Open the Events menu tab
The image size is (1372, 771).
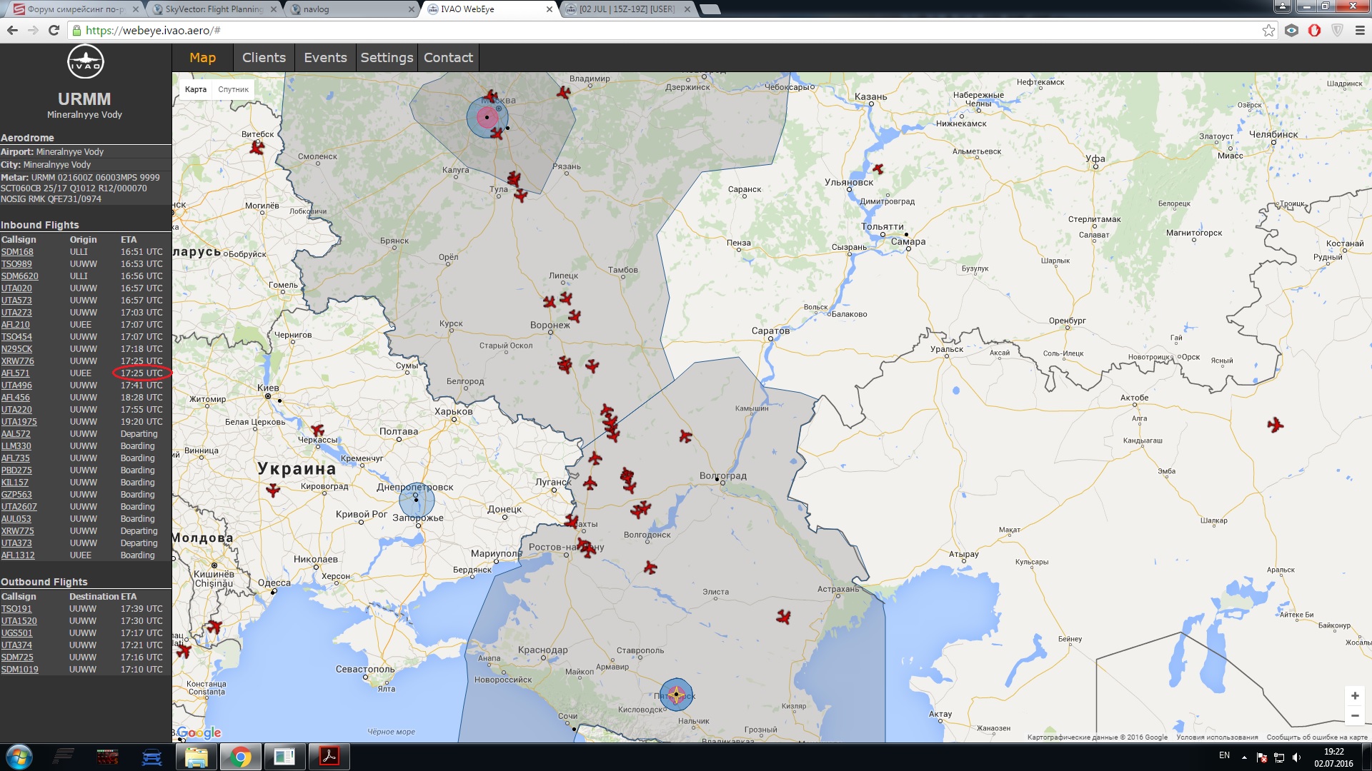click(325, 58)
